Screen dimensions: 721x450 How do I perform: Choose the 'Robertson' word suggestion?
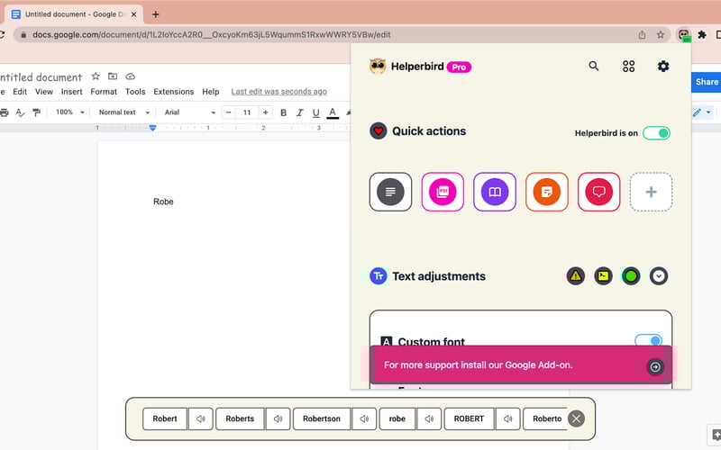tap(322, 418)
